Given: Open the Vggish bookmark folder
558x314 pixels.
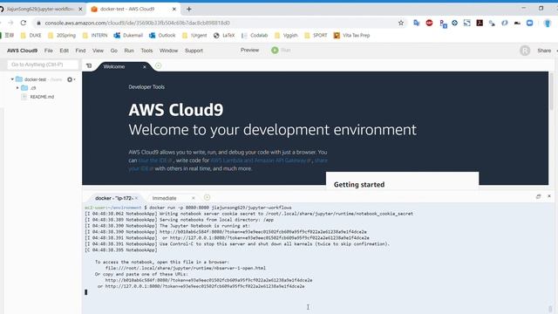Looking at the screenshot, I should tap(286, 35).
